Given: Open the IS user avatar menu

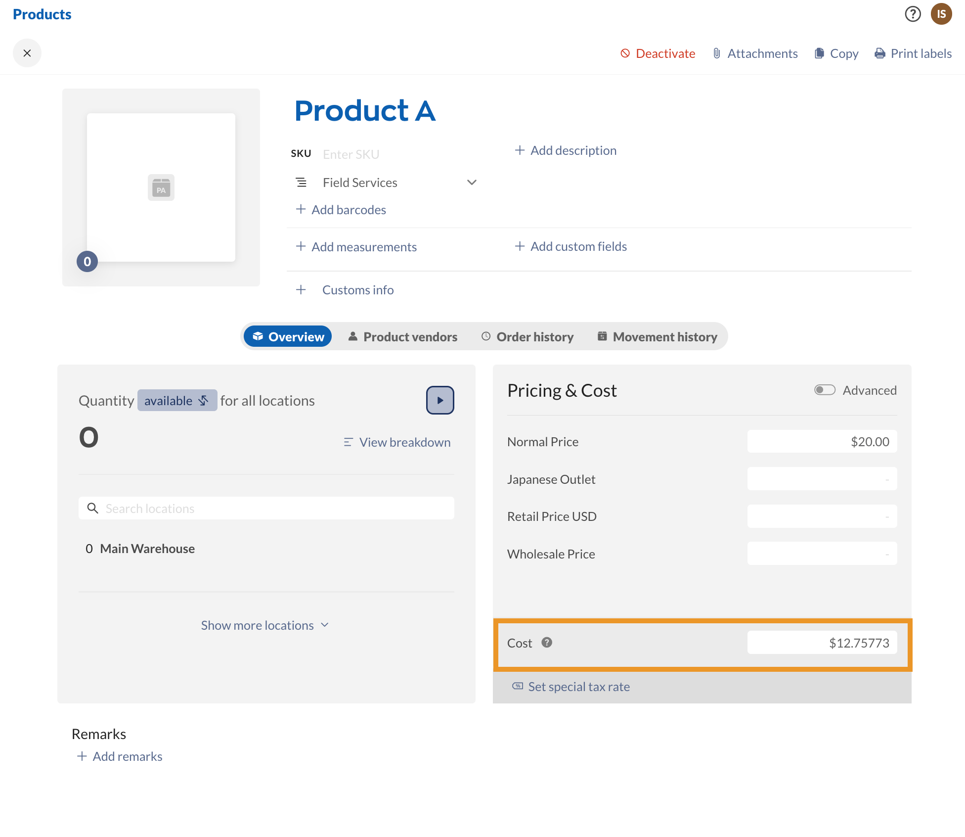Looking at the screenshot, I should click(x=941, y=14).
